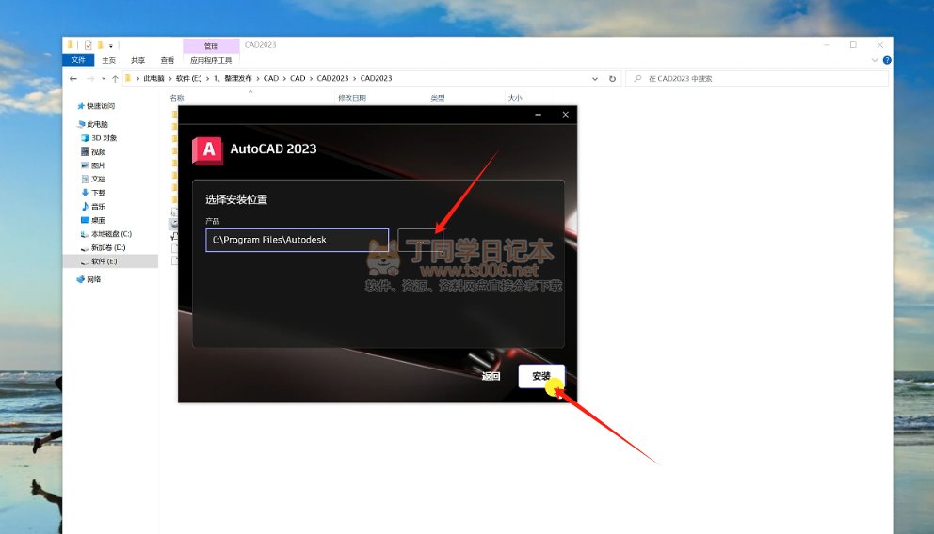The image size is (934, 534).
Task: Open 网络 in the navigation pane
Action: pyautogui.click(x=89, y=279)
